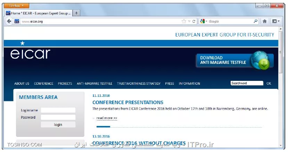The width and height of the screenshot is (288, 152).
Task: Click the EUROPEAN EXPERT GROUP FOR IT-SECURITY text
Action: [x=225, y=35]
